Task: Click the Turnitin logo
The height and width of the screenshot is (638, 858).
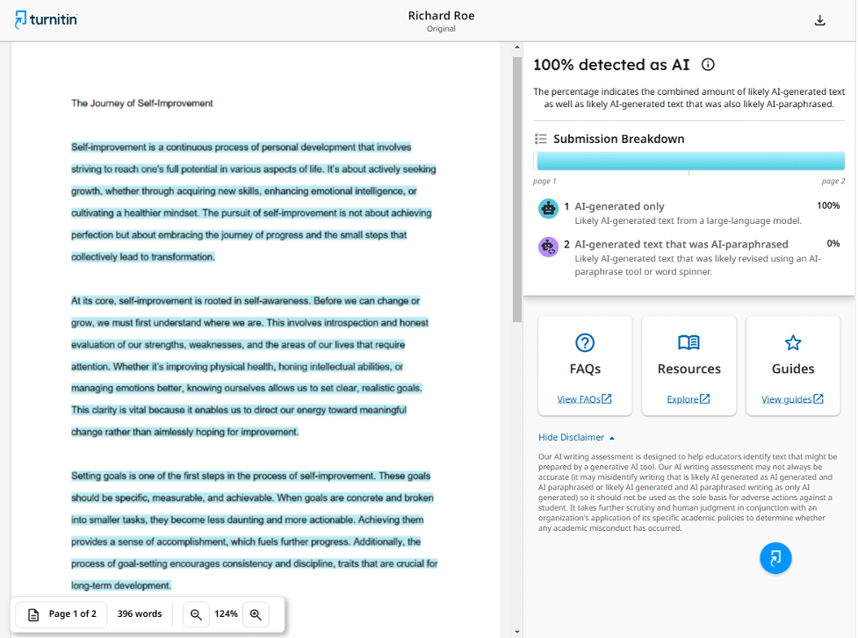Action: click(45, 18)
